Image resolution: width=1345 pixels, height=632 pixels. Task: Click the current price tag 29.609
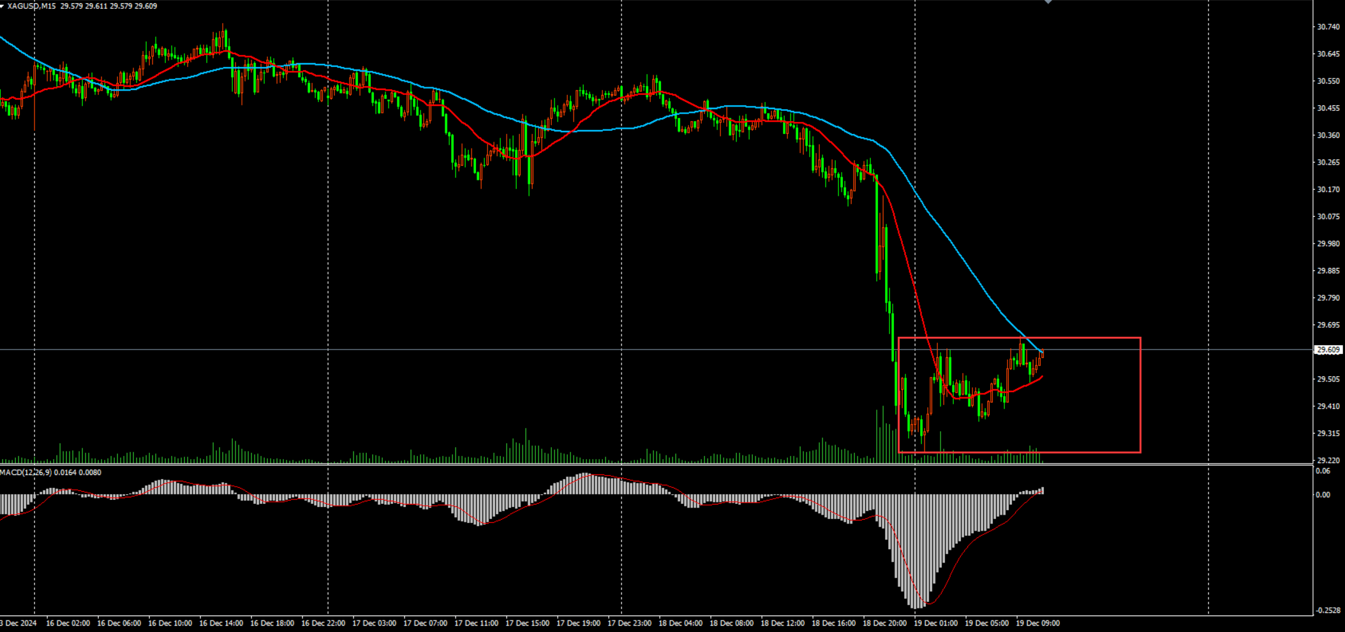tap(1330, 349)
